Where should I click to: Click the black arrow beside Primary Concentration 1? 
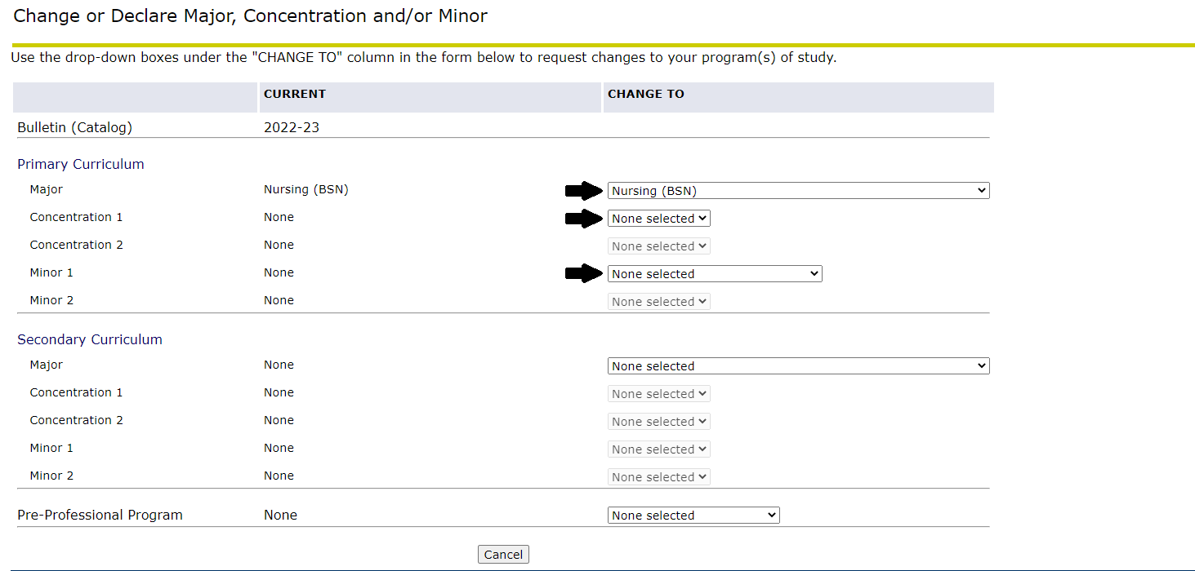[583, 219]
